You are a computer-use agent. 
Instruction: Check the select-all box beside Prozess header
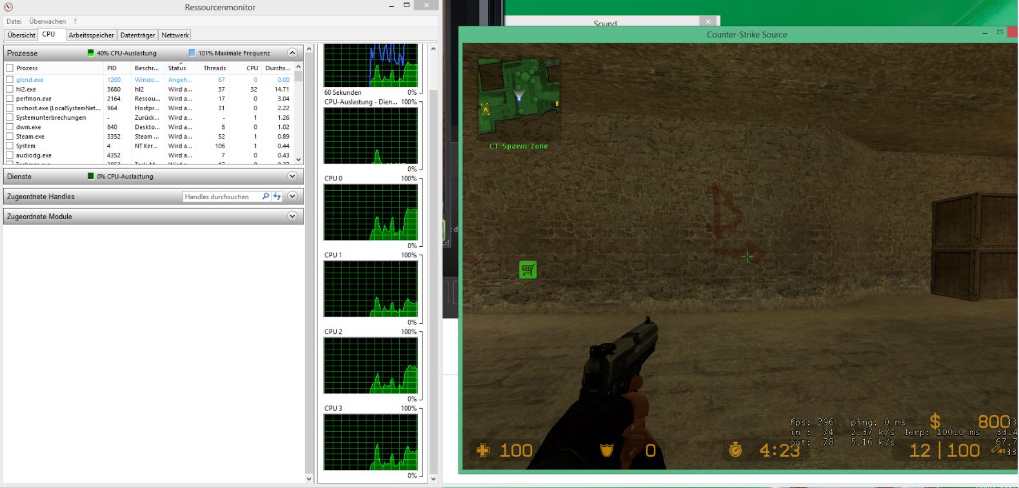click(10, 68)
